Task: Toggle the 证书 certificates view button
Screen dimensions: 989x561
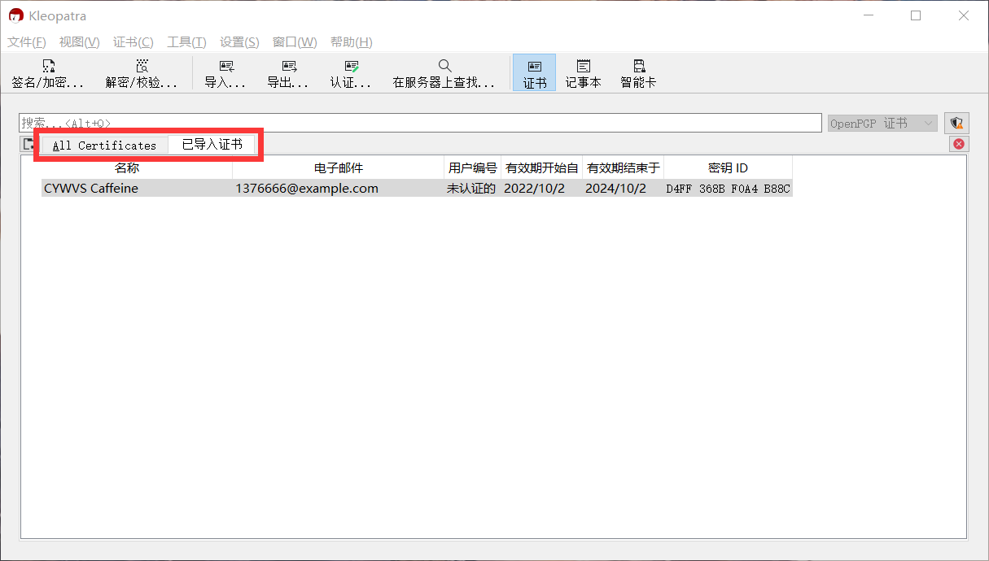Action: (x=534, y=72)
